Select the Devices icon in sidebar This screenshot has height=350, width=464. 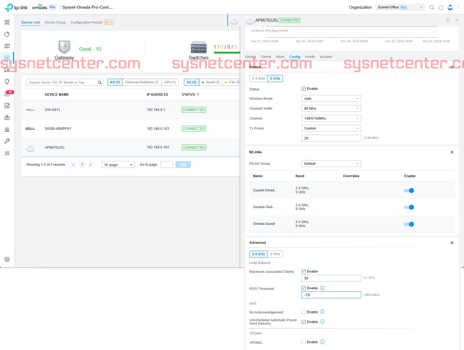pos(7,58)
